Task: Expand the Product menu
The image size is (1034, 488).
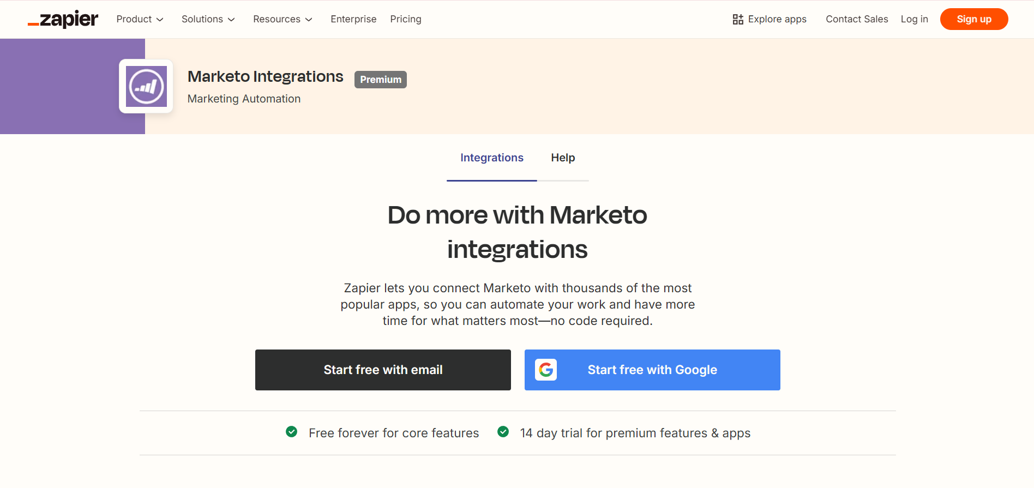Action: (140, 19)
